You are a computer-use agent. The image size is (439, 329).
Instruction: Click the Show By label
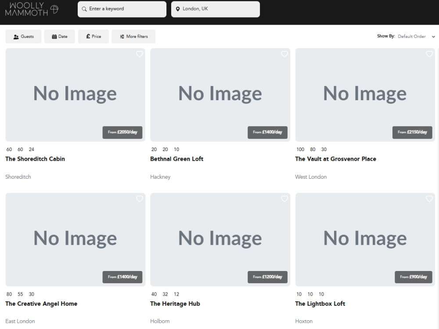point(386,36)
